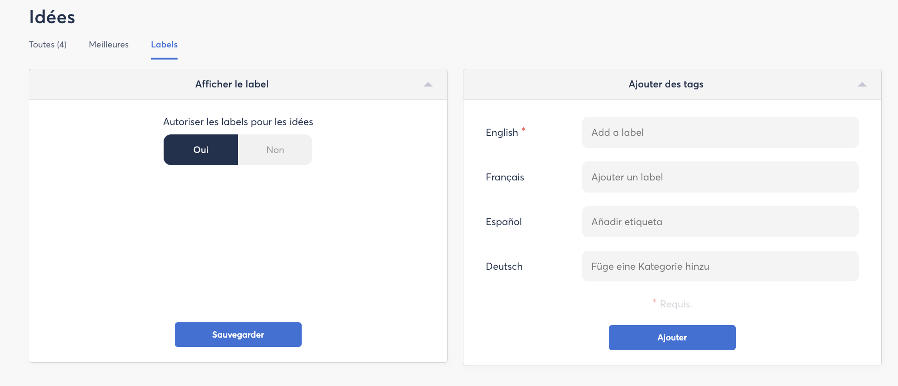Viewport: 898px width, 386px height.
Task: Click the Français field label text
Action: pyautogui.click(x=505, y=177)
